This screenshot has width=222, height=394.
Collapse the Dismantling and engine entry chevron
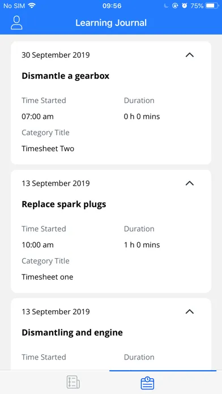click(190, 311)
